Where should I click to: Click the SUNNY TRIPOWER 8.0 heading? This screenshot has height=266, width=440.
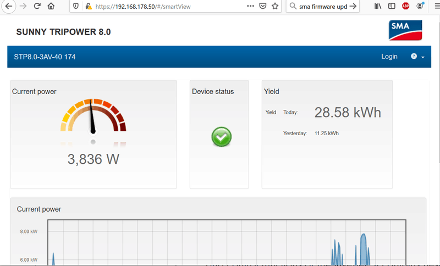(63, 32)
